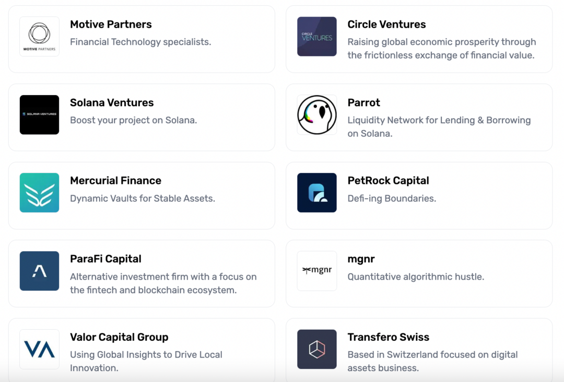
Task: Open the Circle Ventures title link
Action: [386, 25]
